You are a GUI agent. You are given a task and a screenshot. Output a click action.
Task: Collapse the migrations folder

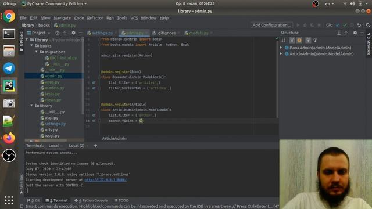click(x=37, y=52)
